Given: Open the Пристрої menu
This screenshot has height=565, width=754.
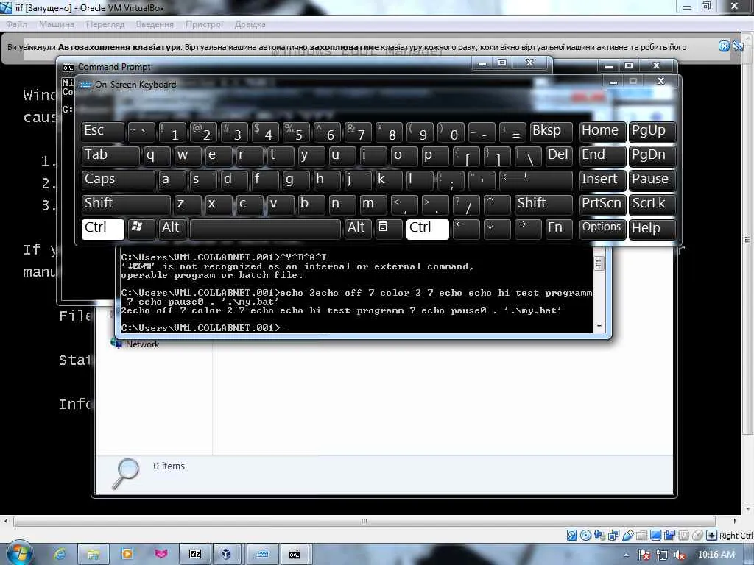Looking at the screenshot, I should coord(205,24).
